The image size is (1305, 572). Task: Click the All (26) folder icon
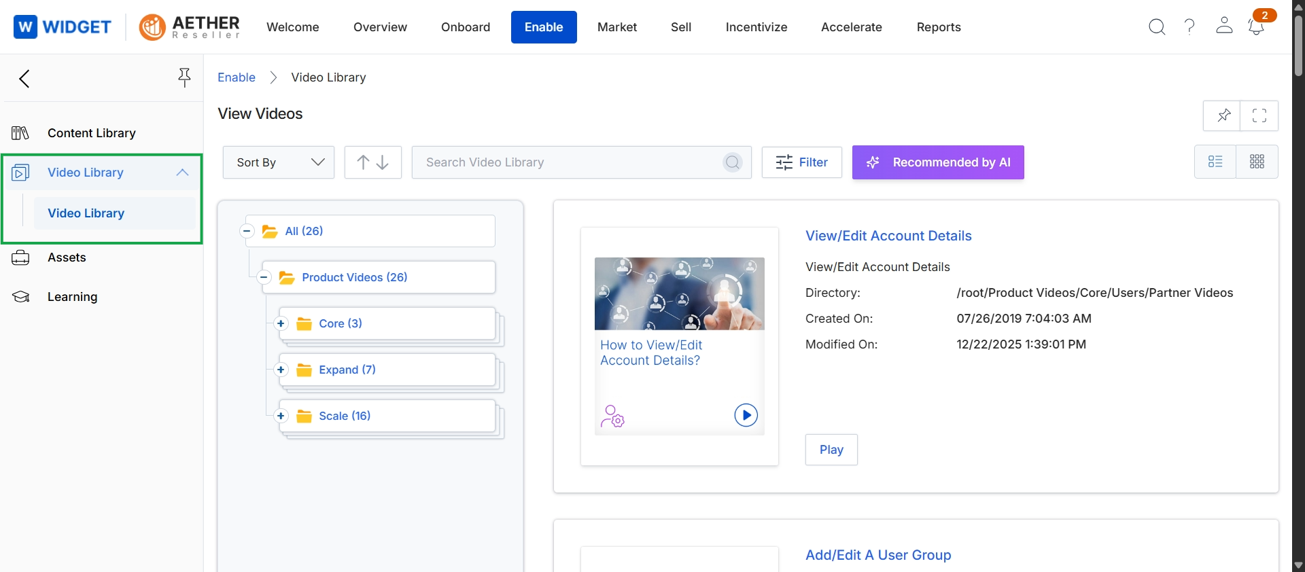click(x=270, y=232)
